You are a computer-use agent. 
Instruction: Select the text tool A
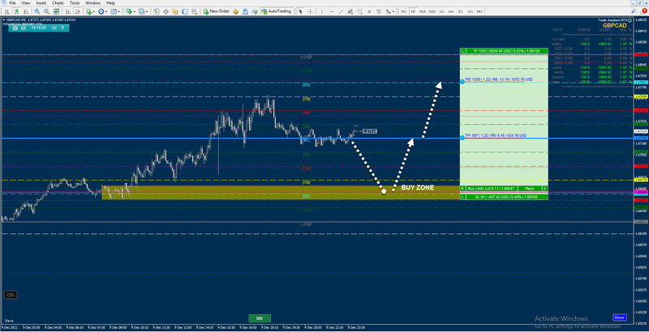point(369,11)
